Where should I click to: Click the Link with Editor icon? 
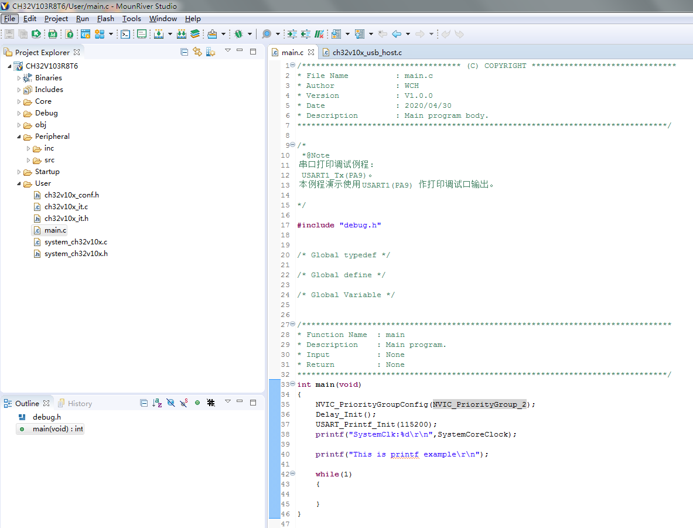[x=197, y=52]
